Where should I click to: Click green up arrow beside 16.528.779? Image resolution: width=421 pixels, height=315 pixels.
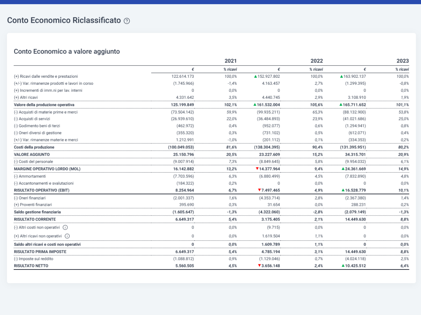pyautogui.click(x=343, y=190)
